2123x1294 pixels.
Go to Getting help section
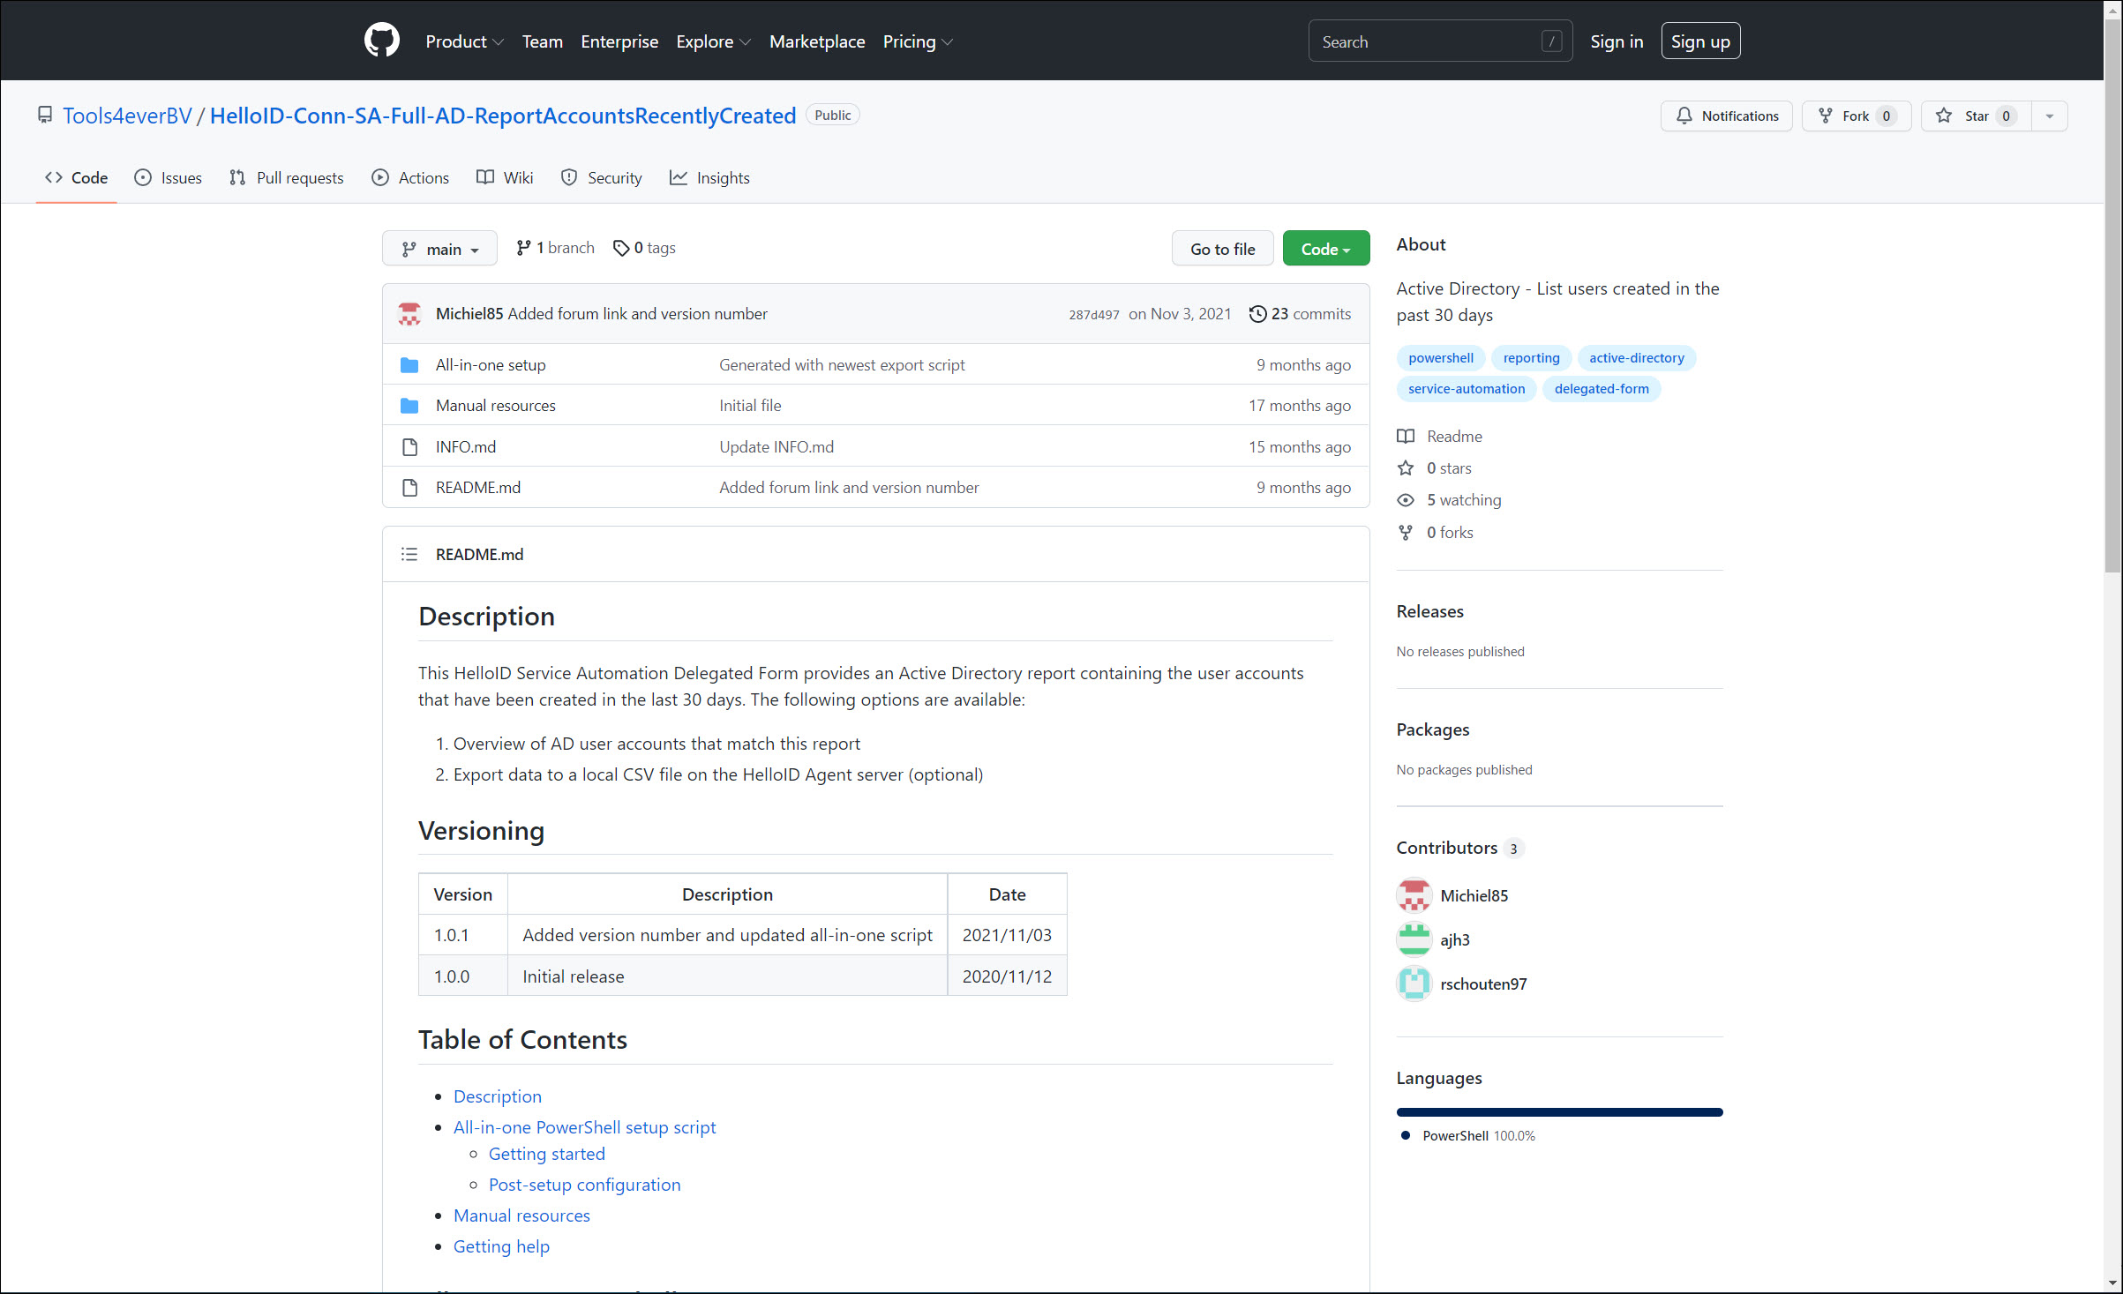(x=501, y=1245)
